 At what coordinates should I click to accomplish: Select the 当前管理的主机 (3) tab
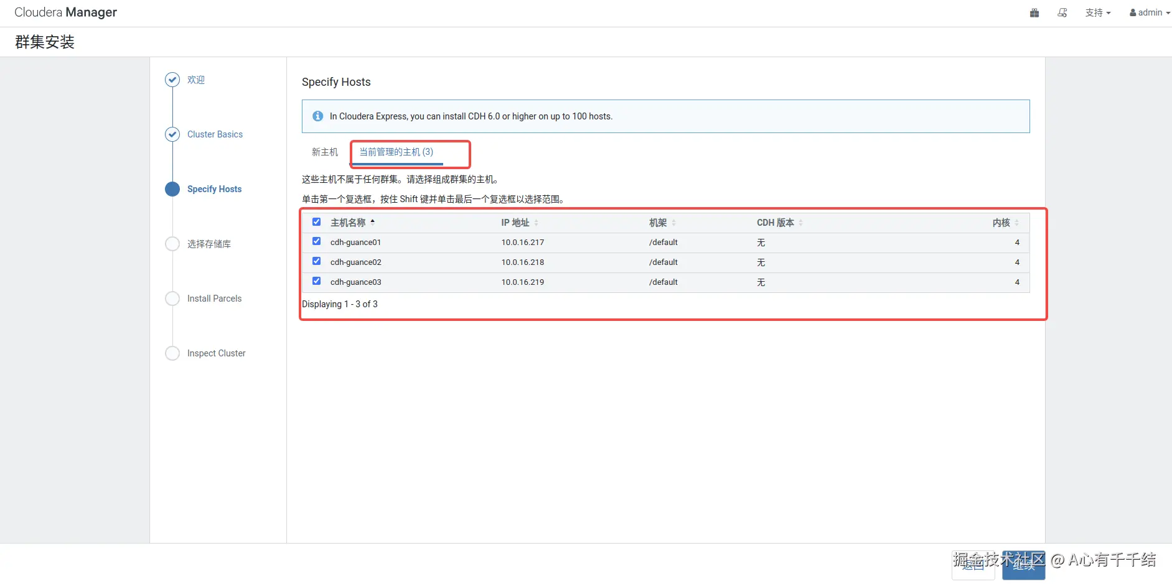[396, 152]
